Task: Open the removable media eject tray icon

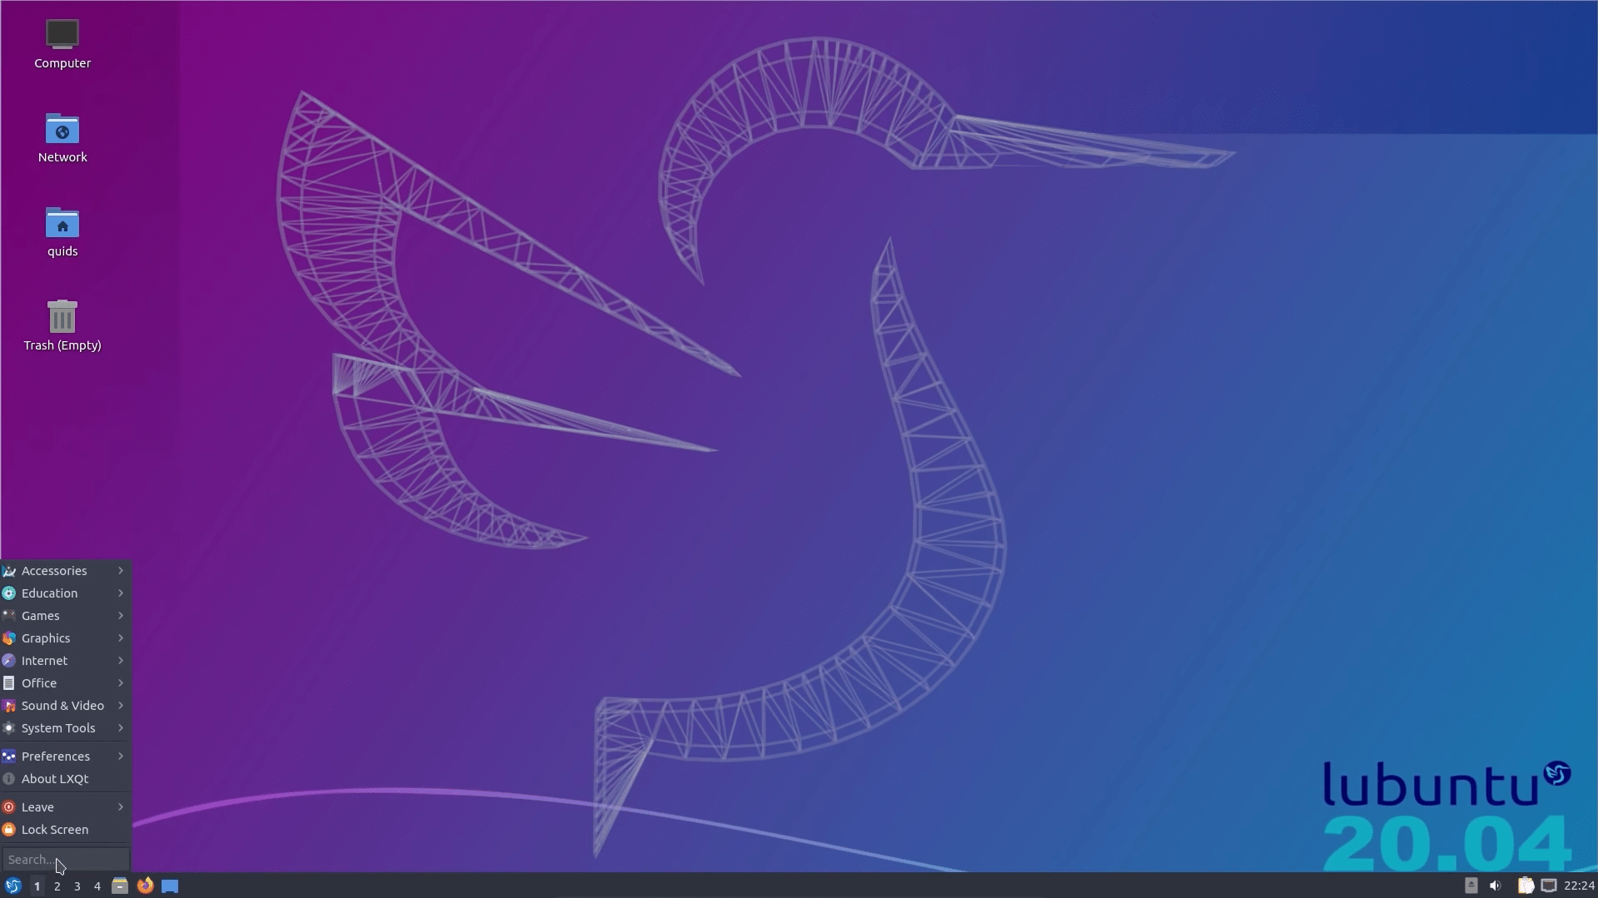Action: (1471, 886)
